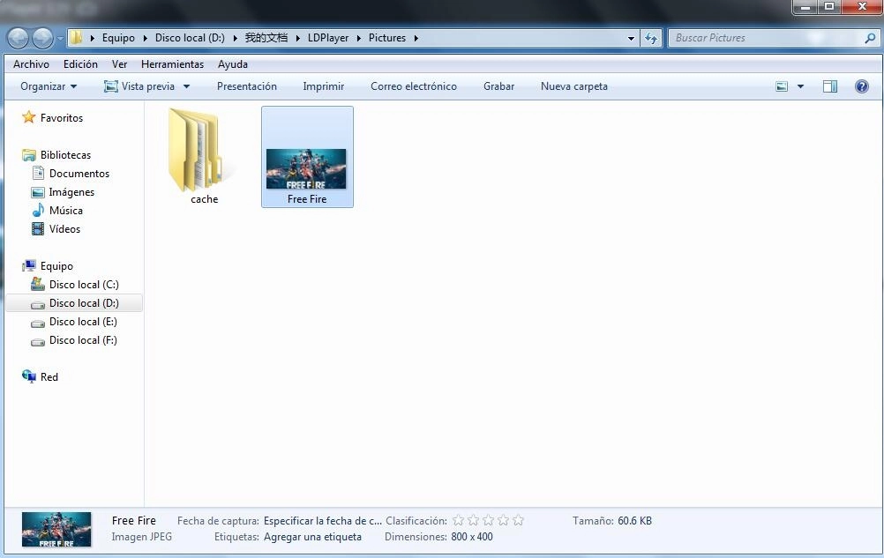Maximize the Explorer window
This screenshot has height=558, width=884.
point(829,6)
